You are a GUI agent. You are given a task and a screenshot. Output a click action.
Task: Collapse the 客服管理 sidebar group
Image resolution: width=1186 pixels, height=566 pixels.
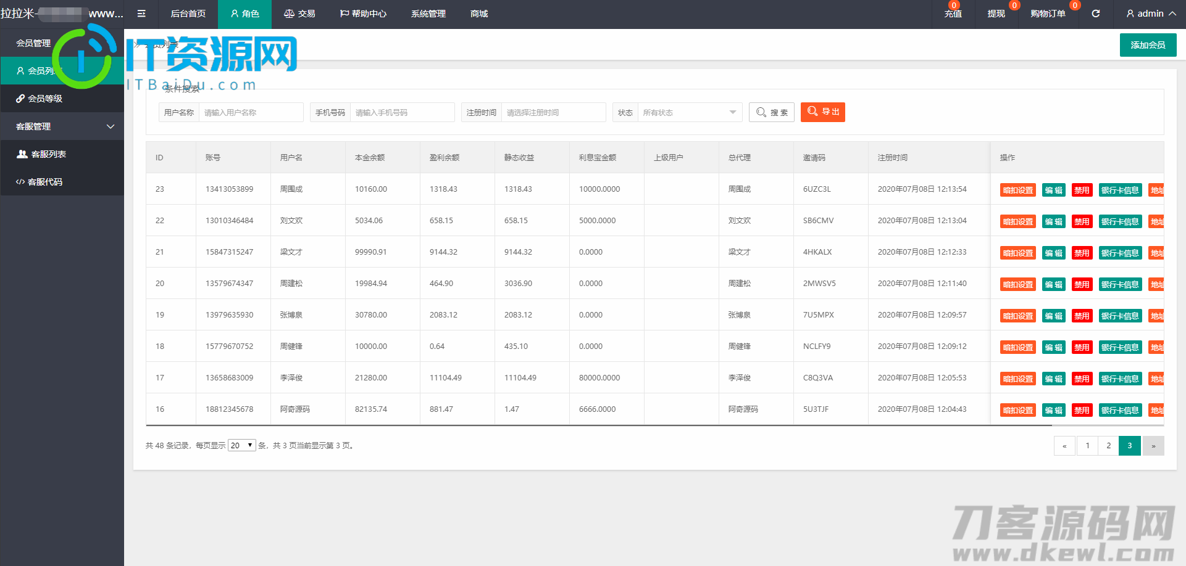62,126
